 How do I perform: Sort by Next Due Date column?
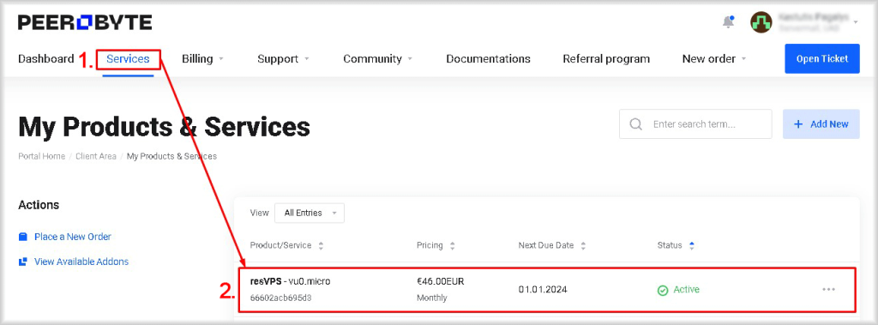point(583,245)
